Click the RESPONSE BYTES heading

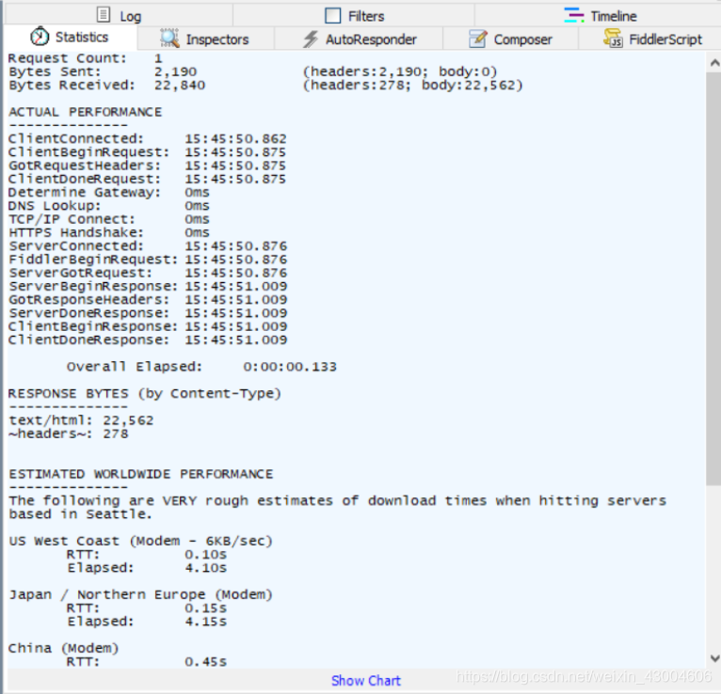tap(145, 394)
